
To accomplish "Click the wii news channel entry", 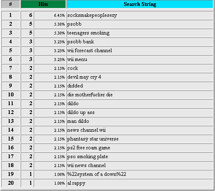I will [x=86, y=165].
